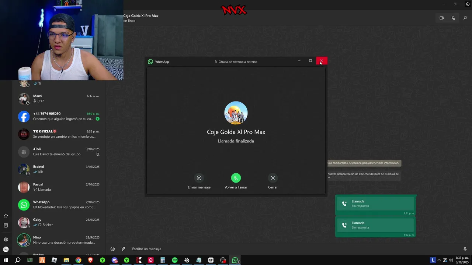
Task: Click the language indicator L in tray
Action: [x=433, y=260]
